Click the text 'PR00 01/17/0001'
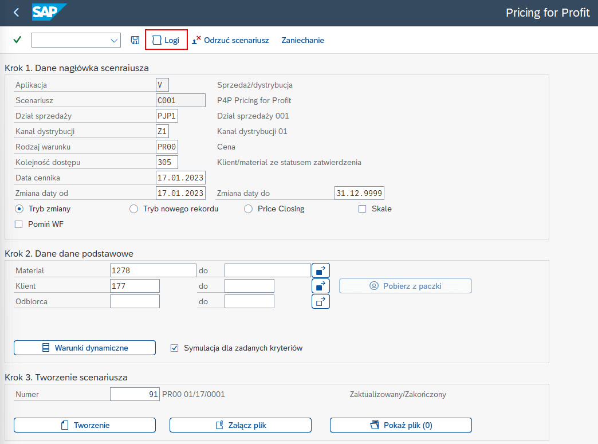Screen dimensions: 598x444 [194, 394]
